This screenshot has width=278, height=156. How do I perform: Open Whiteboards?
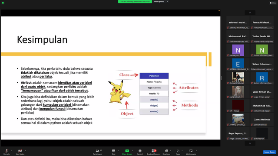click(191, 152)
